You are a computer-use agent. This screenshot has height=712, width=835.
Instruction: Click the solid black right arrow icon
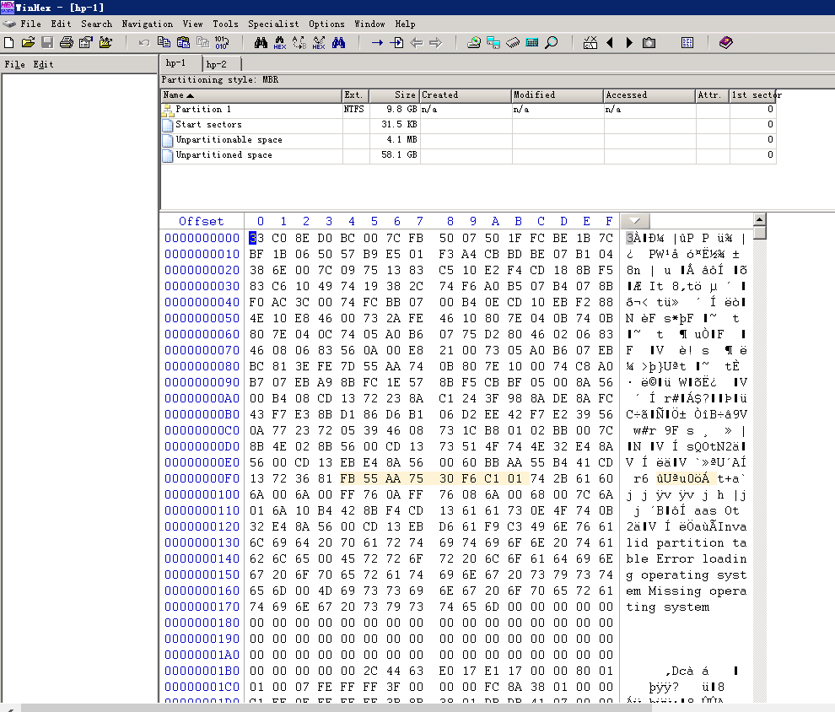click(x=629, y=43)
